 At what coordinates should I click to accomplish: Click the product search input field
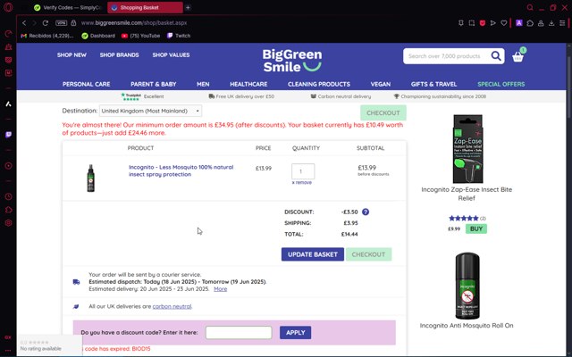click(x=446, y=56)
